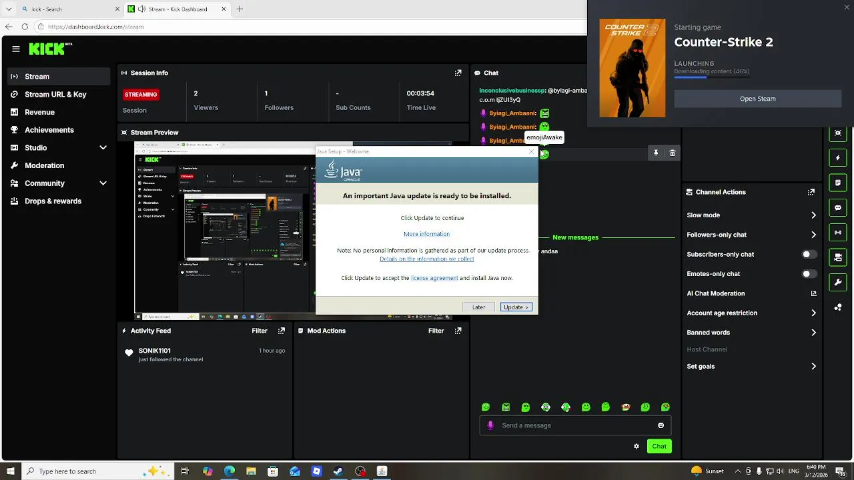Toggle Emotes-only chat switch
Screen dimensions: 854x480
(809, 274)
